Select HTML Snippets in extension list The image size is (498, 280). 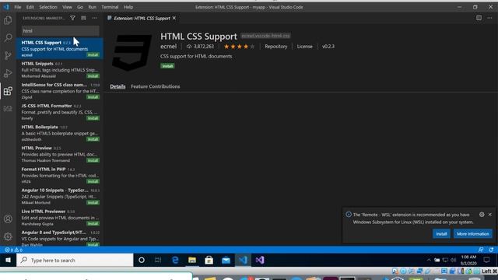tap(60, 70)
